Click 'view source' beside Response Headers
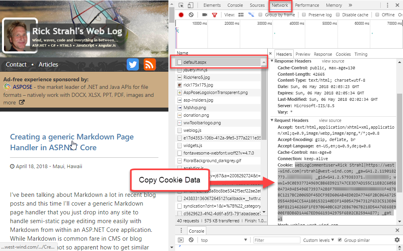This screenshot has width=403, height=251. (x=333, y=61)
